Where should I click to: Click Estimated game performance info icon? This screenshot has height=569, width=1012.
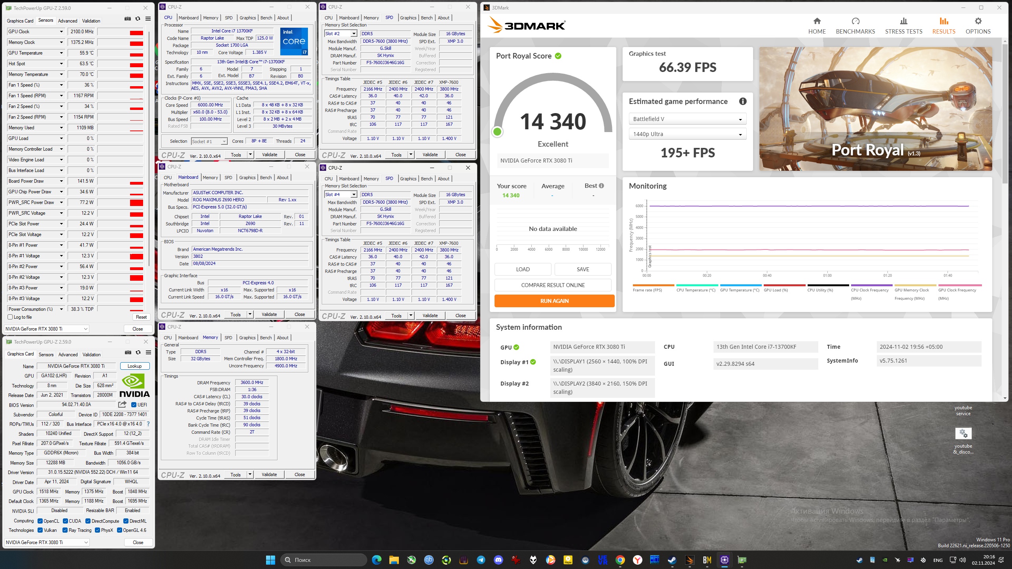tap(743, 102)
